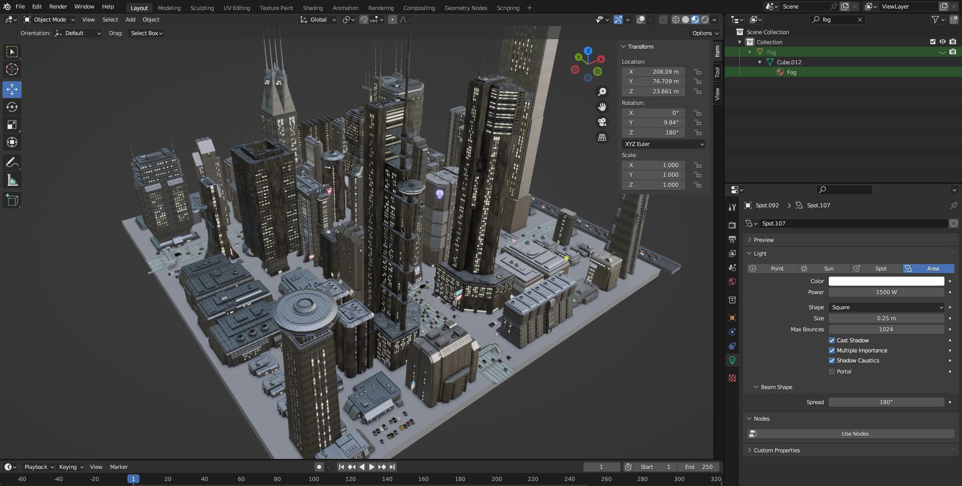Toggle the Cast Shadow checkbox

point(832,340)
